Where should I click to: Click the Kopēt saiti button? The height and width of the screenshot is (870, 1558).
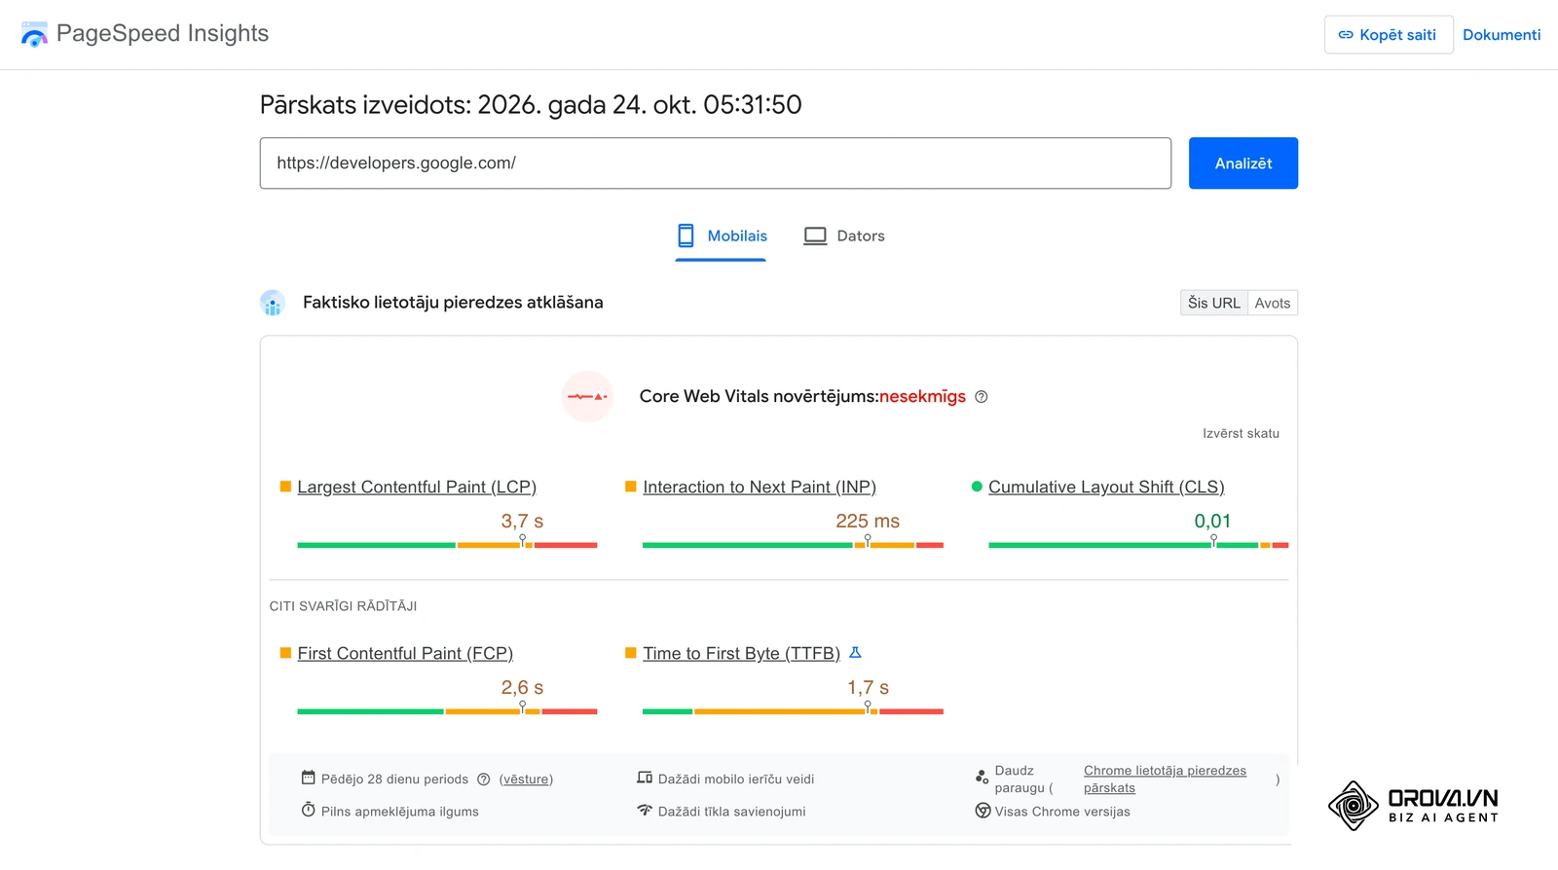click(x=1389, y=35)
